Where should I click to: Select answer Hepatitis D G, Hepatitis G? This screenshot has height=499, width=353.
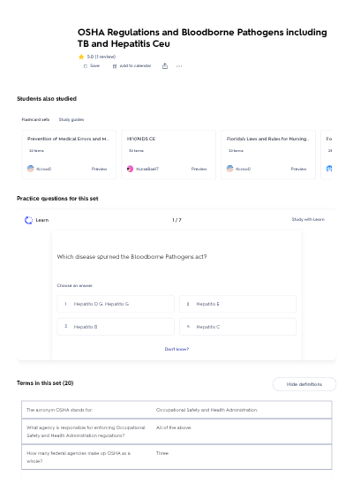[116, 304]
